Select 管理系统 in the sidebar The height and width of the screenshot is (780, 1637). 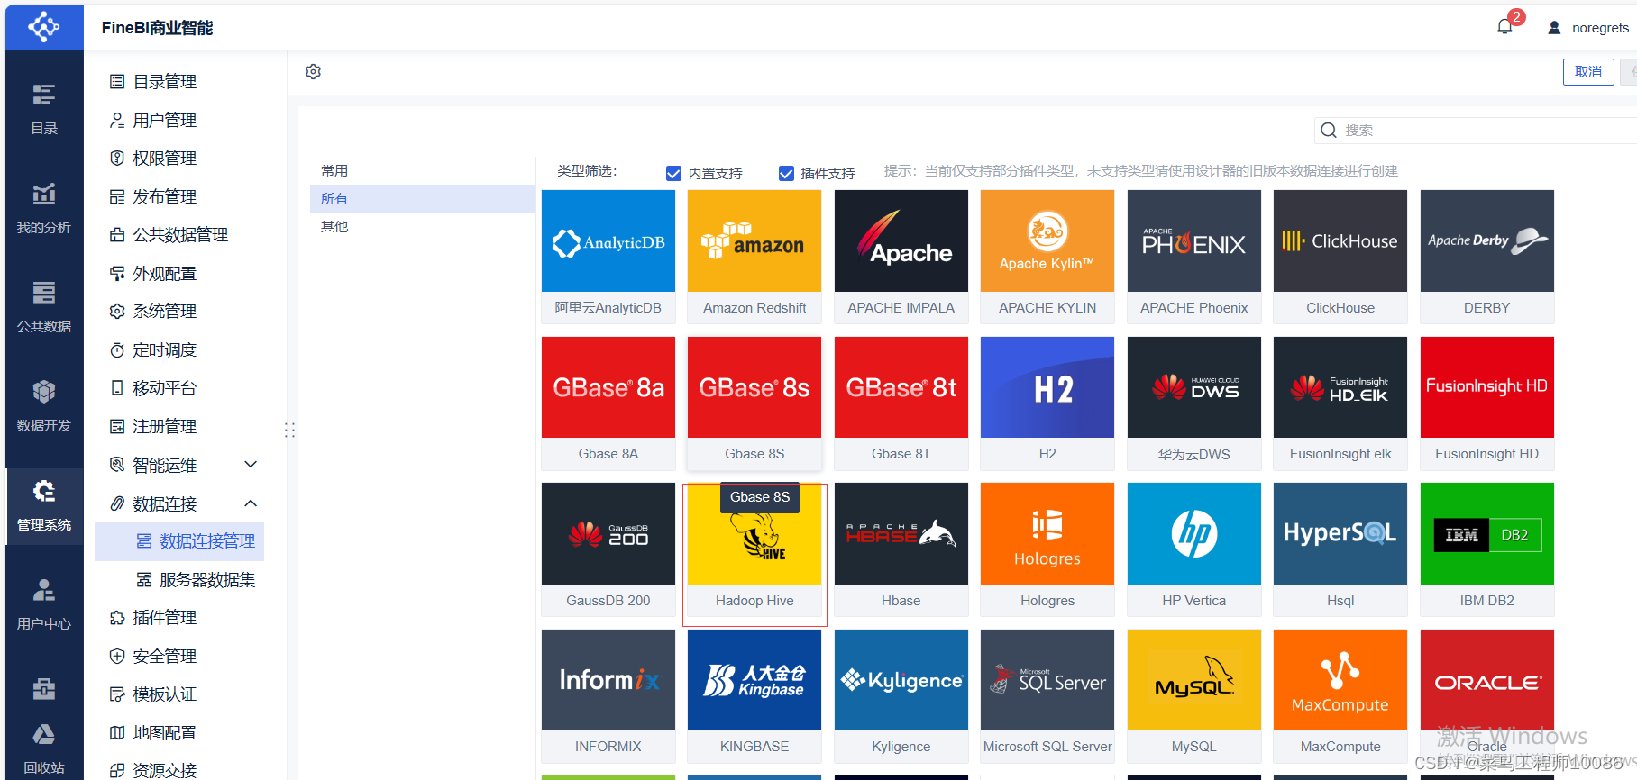pyautogui.click(x=43, y=505)
